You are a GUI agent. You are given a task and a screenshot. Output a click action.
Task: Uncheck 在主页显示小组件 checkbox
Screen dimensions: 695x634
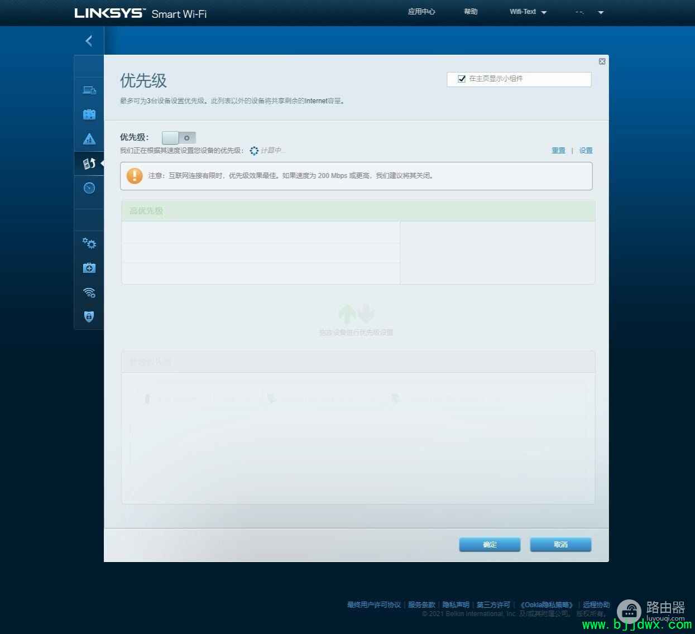tap(462, 79)
